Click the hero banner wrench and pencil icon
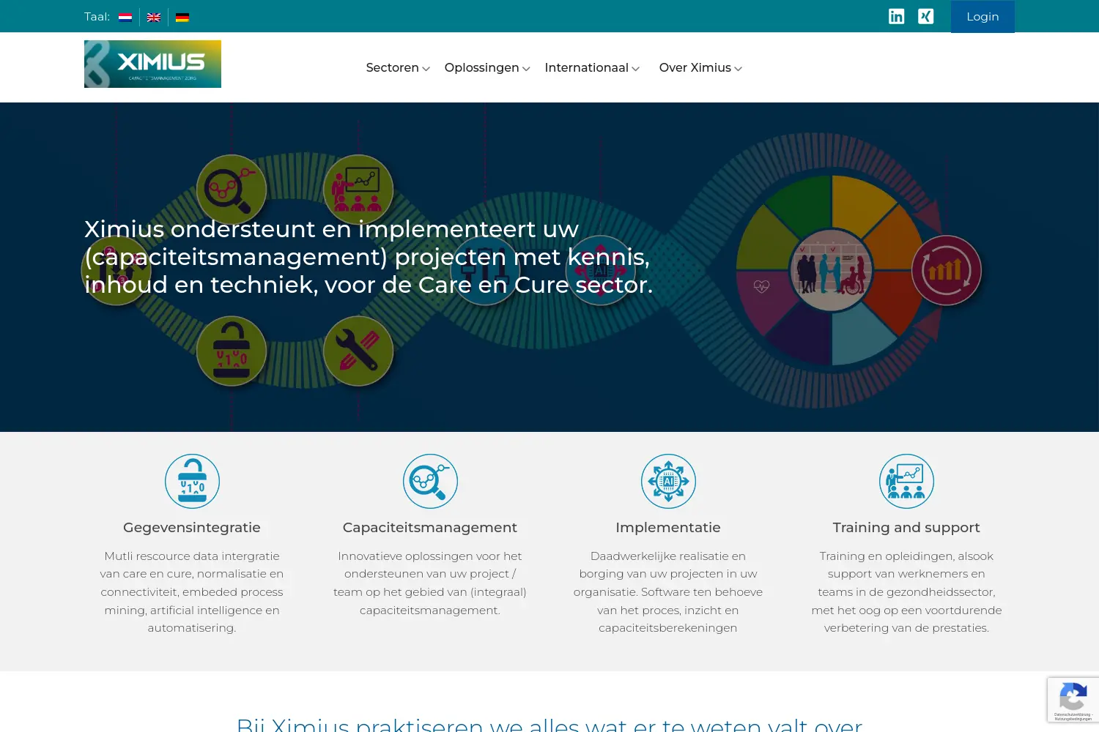The image size is (1099, 732). click(x=358, y=351)
